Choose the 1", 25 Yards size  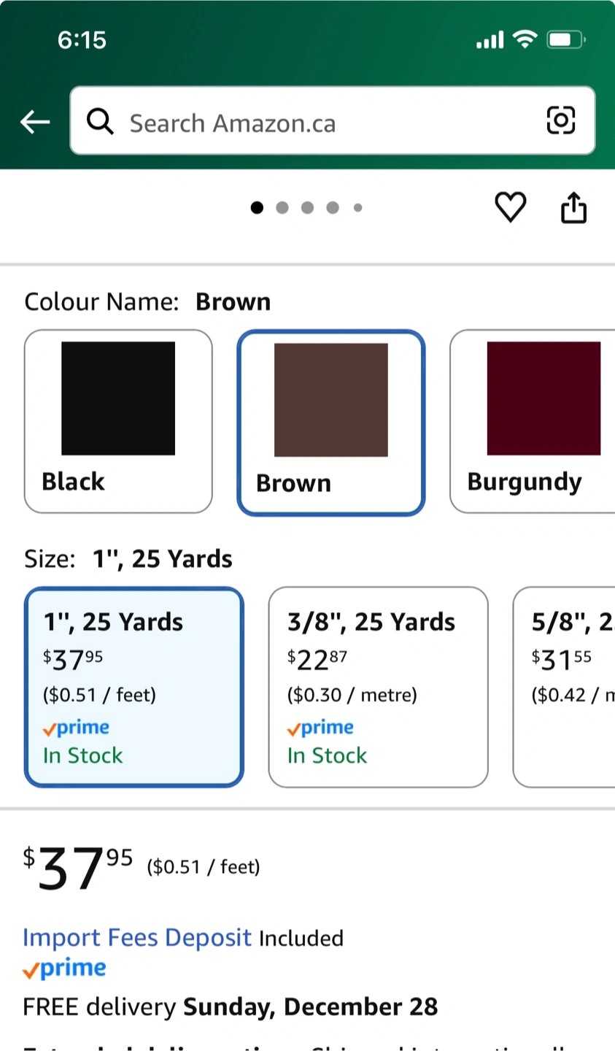(134, 687)
